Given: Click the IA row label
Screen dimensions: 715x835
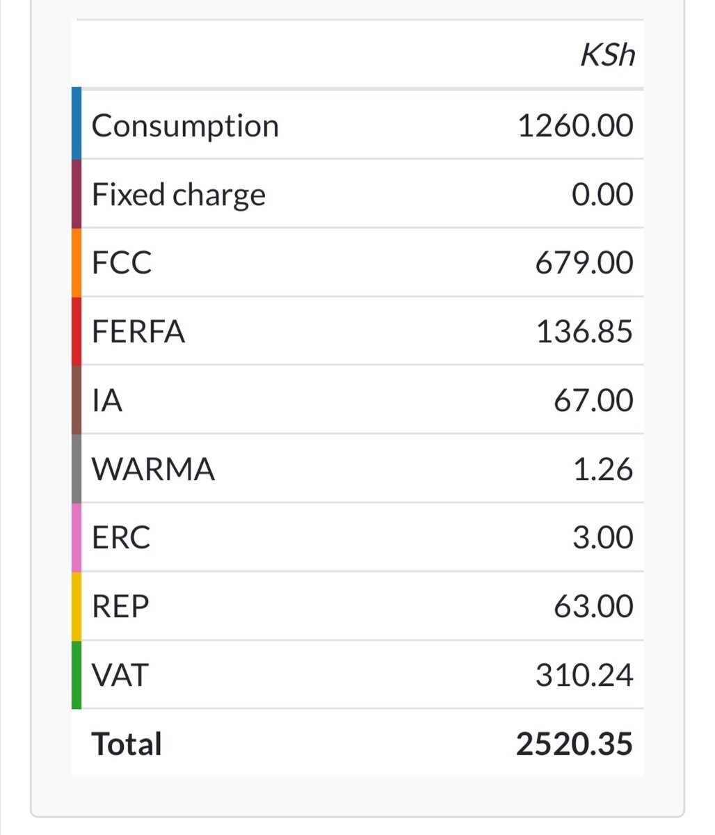Looking at the screenshot, I should (107, 400).
